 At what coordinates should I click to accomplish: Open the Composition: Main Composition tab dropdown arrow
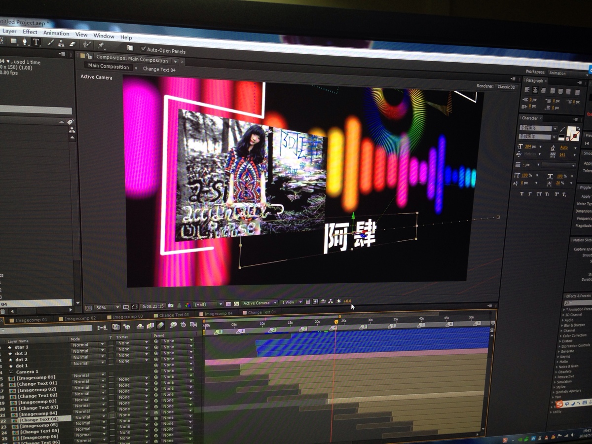click(175, 62)
